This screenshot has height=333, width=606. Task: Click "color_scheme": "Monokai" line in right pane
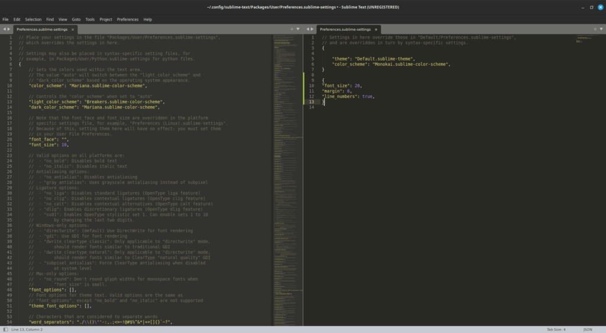click(x=391, y=65)
